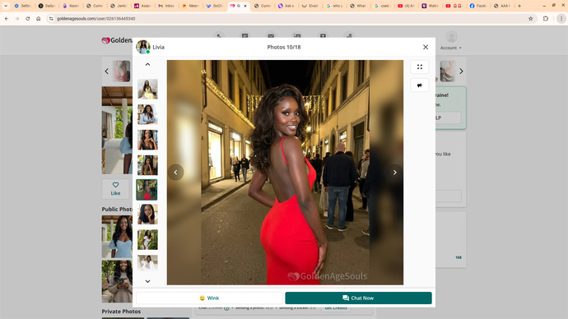Expand the photo to fullscreen view
This screenshot has width=568, height=319.
pyautogui.click(x=420, y=67)
